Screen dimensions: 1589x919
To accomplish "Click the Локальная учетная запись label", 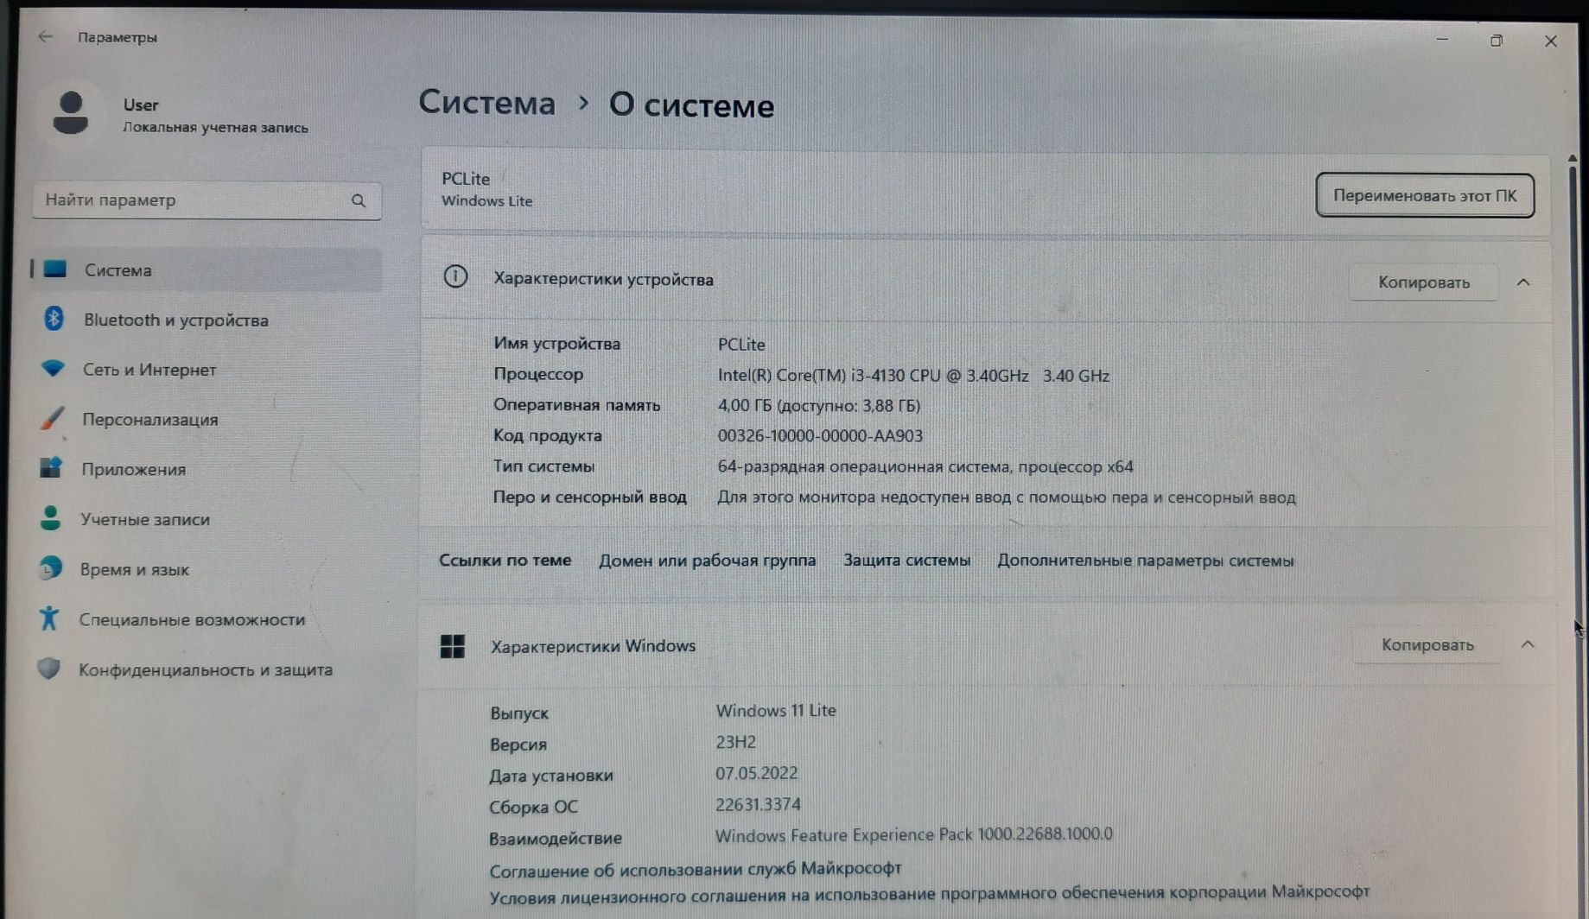I will pos(215,128).
